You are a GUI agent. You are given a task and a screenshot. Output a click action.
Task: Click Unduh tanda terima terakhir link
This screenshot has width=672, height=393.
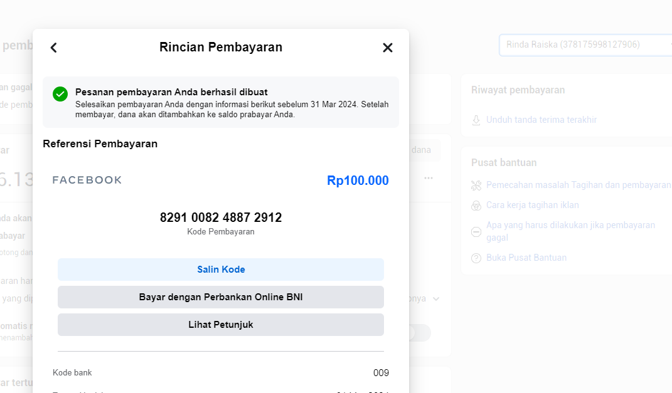click(541, 120)
